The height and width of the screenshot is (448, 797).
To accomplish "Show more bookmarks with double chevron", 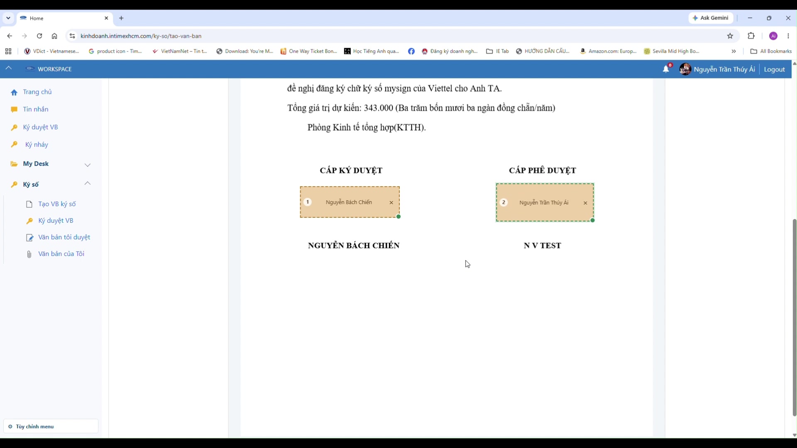I will coord(733,51).
